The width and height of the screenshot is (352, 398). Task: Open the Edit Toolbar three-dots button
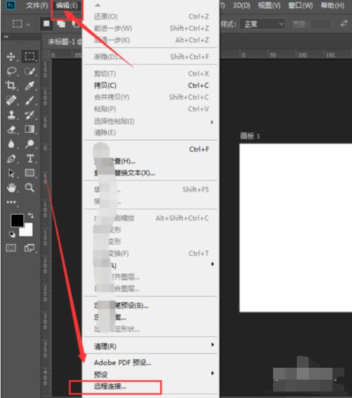point(11,202)
